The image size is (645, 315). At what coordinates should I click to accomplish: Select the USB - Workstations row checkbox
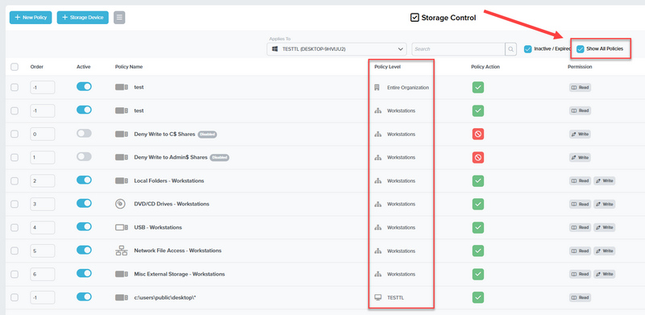tap(15, 227)
